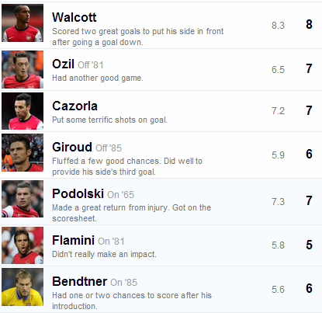Image resolution: width=322 pixels, height=313 pixels.
Task: Open Flamini's player photo
Action: (23, 245)
